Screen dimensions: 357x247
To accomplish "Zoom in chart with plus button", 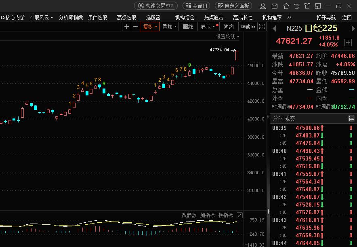I will pos(126,27).
